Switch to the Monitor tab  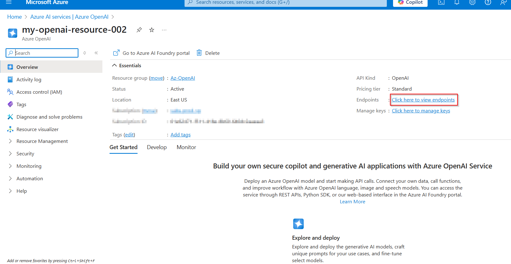(186, 147)
